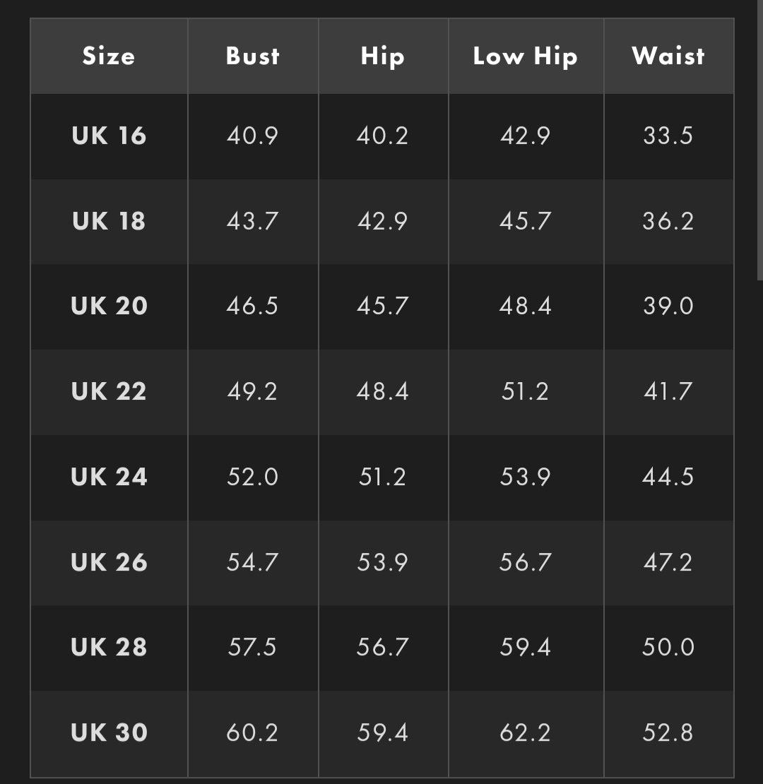Click the vertical scrollbar on the right edge
The height and width of the screenshot is (784, 763).
[760, 141]
